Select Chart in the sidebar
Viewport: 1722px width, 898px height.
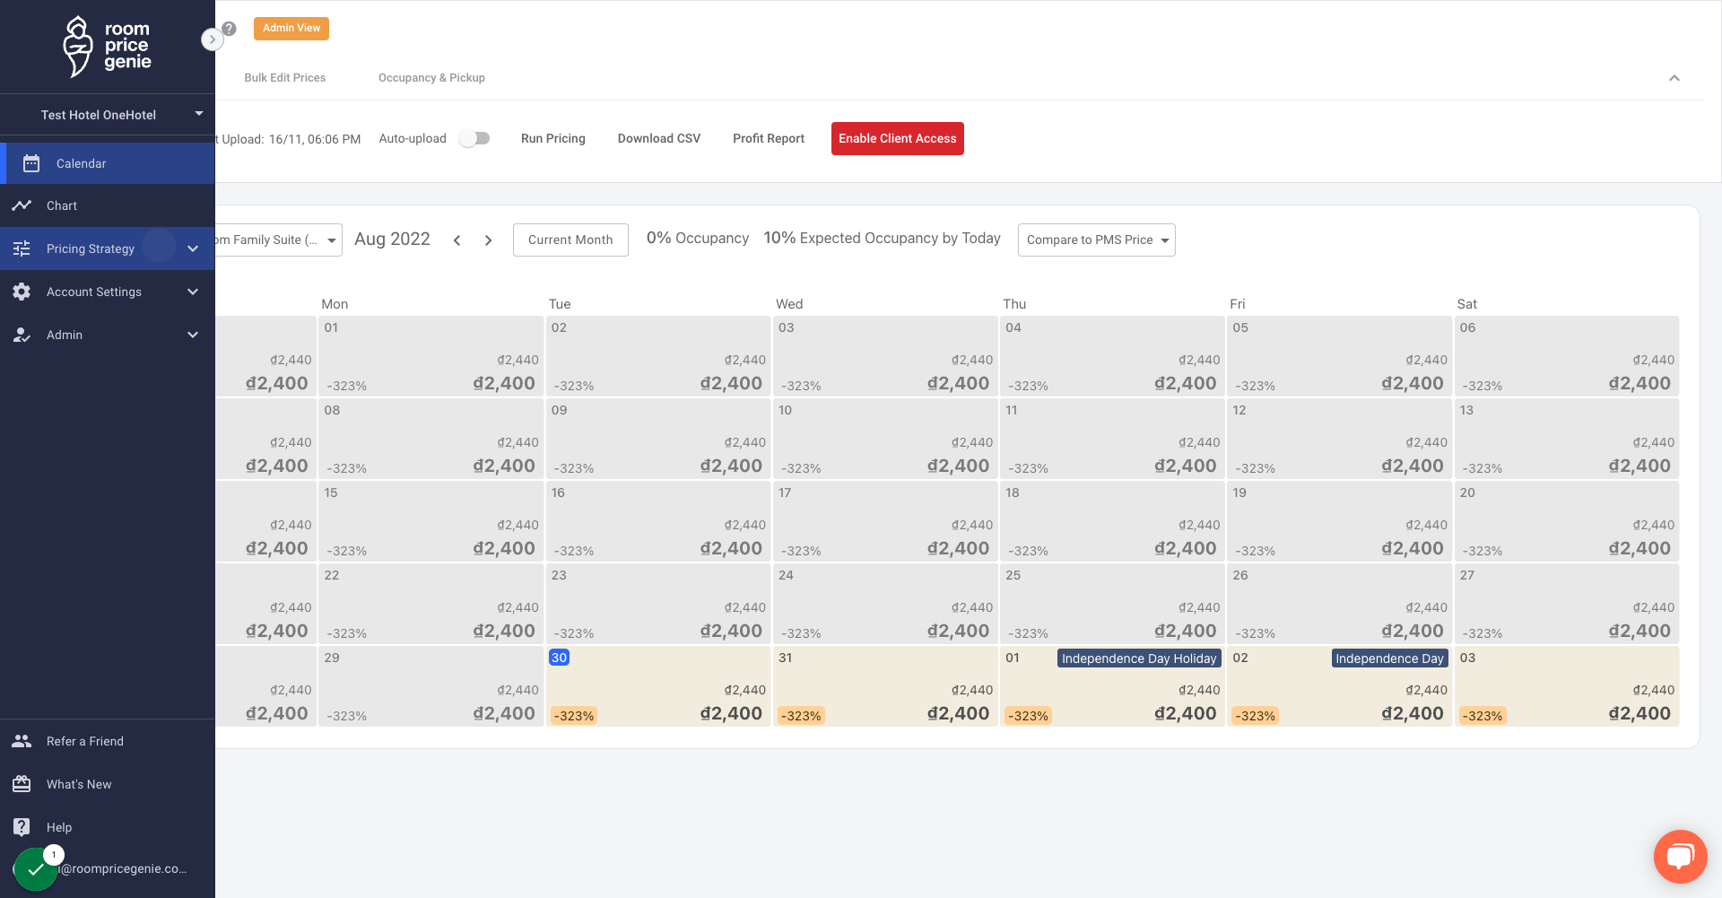click(x=108, y=205)
